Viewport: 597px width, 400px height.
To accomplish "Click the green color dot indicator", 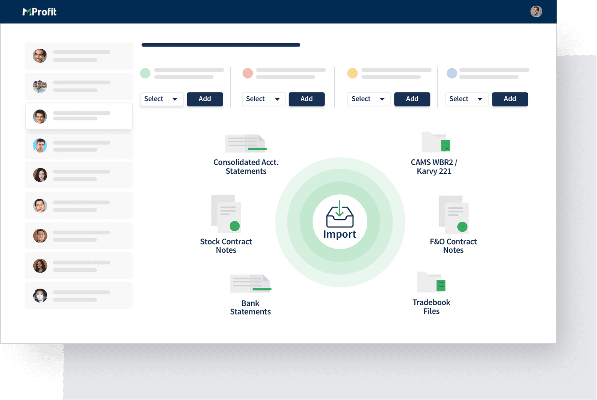I will click(145, 73).
